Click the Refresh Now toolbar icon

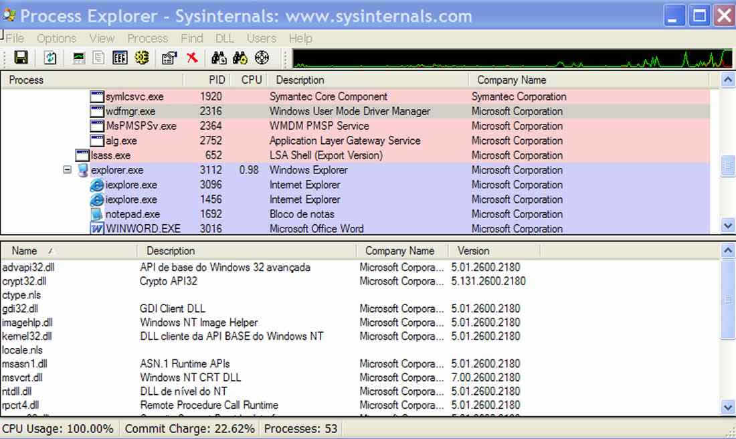(50, 58)
